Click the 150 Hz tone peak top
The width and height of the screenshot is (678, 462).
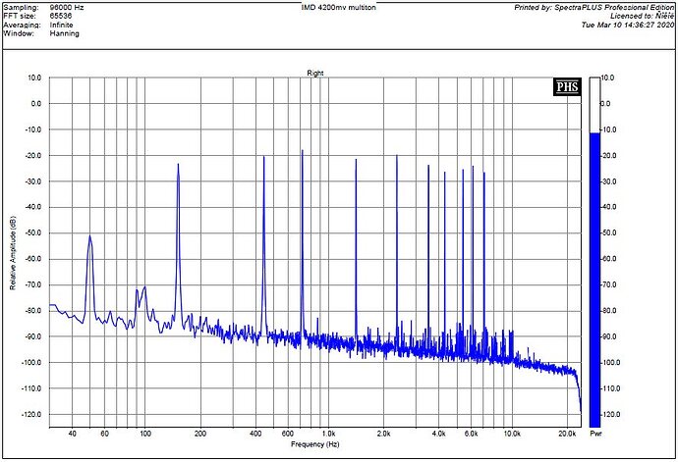click(x=178, y=165)
